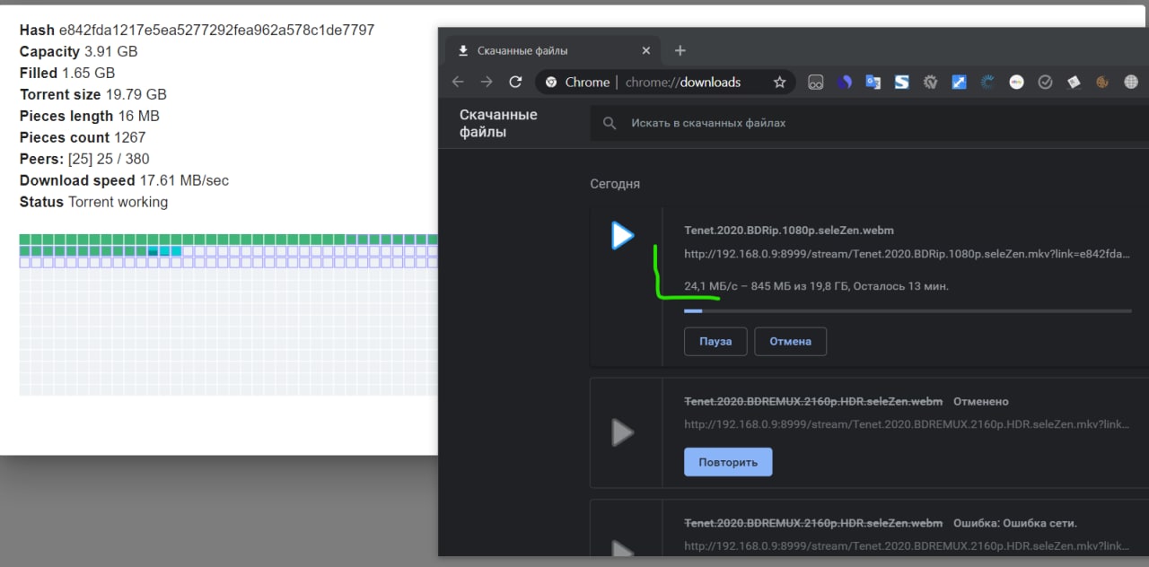
Task: Open the glasses-shaped extension icon
Action: [816, 82]
